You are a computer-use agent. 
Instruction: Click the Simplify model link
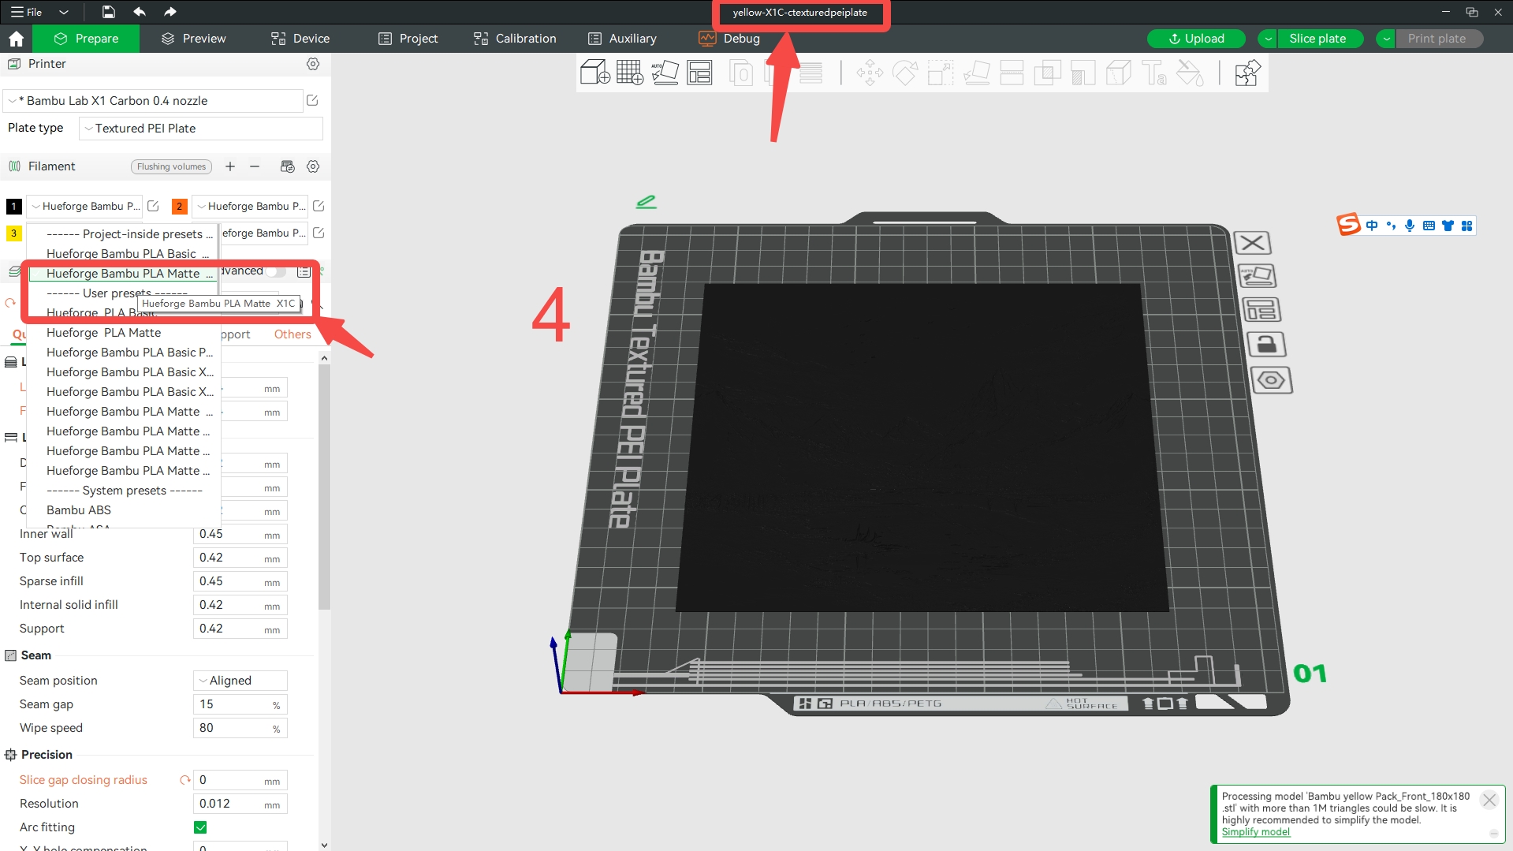pyautogui.click(x=1256, y=832)
